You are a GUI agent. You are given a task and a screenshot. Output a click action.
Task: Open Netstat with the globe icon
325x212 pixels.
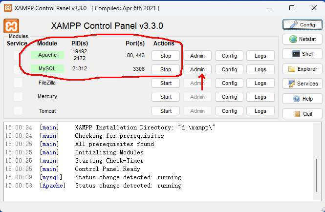tap(302, 39)
